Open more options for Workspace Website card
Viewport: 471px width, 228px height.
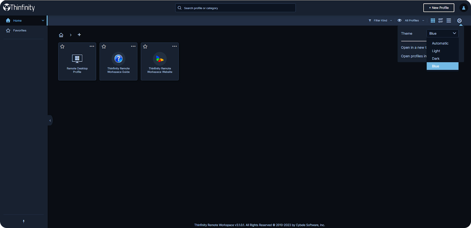(x=175, y=46)
